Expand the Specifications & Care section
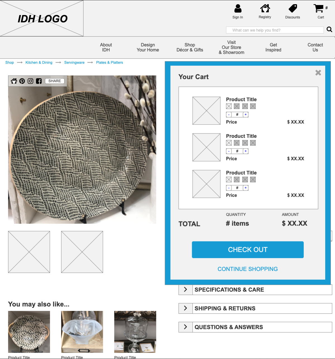 point(255,290)
